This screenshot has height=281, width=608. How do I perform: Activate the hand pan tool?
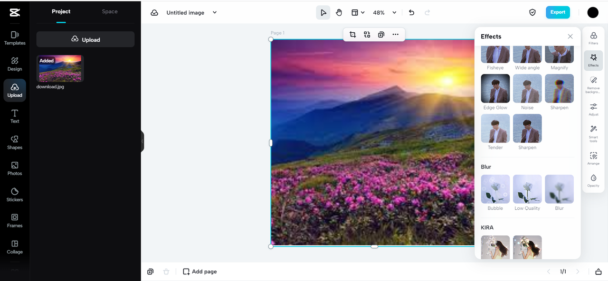click(x=339, y=13)
